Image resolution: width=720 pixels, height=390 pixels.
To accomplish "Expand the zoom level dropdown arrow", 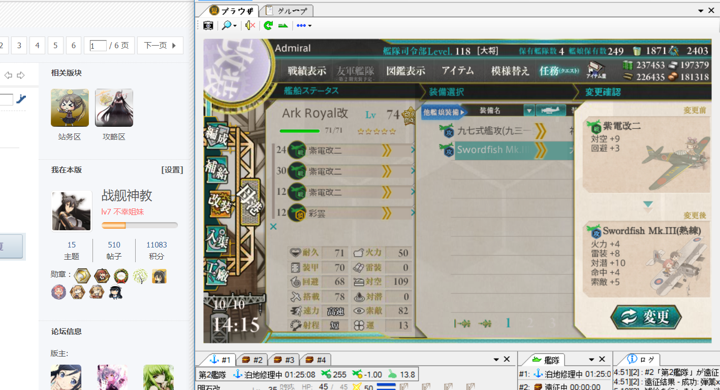I will click(x=235, y=26).
